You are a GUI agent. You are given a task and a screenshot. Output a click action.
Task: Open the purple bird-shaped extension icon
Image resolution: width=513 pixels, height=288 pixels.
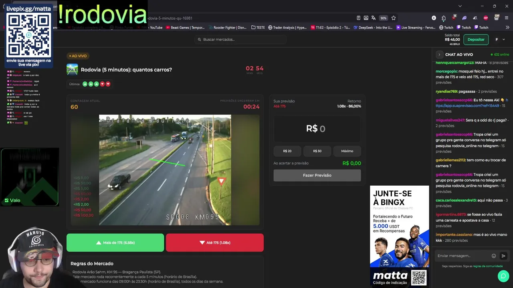pos(465,18)
